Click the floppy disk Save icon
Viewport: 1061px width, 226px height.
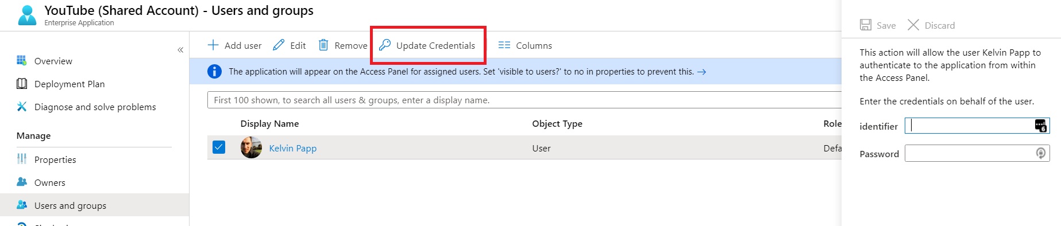click(865, 25)
